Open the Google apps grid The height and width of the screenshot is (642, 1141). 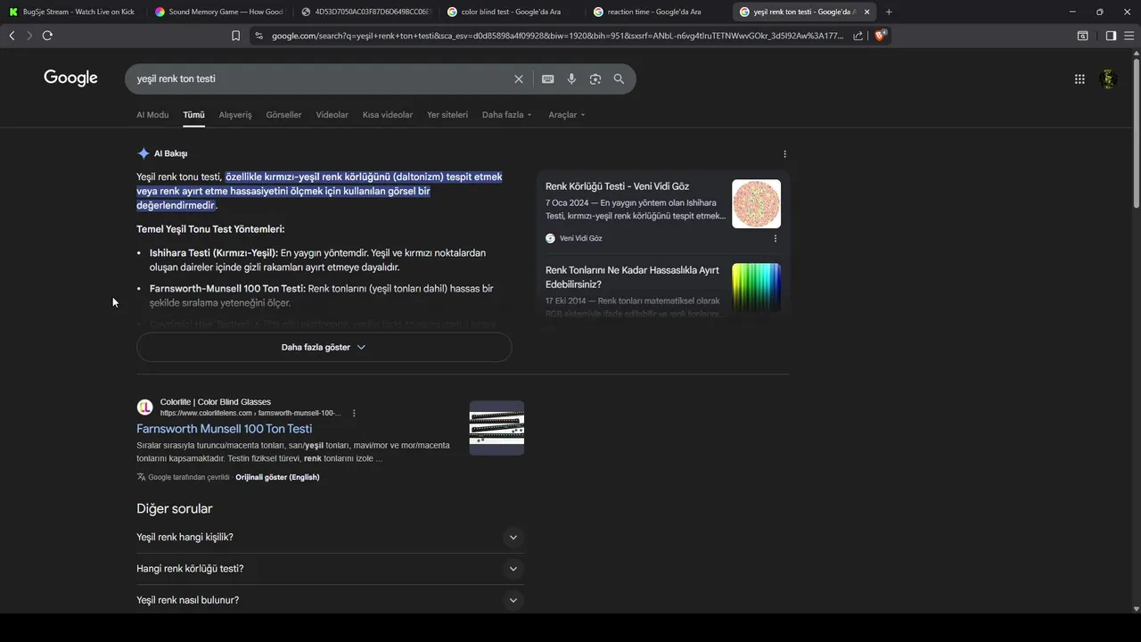pyautogui.click(x=1079, y=78)
